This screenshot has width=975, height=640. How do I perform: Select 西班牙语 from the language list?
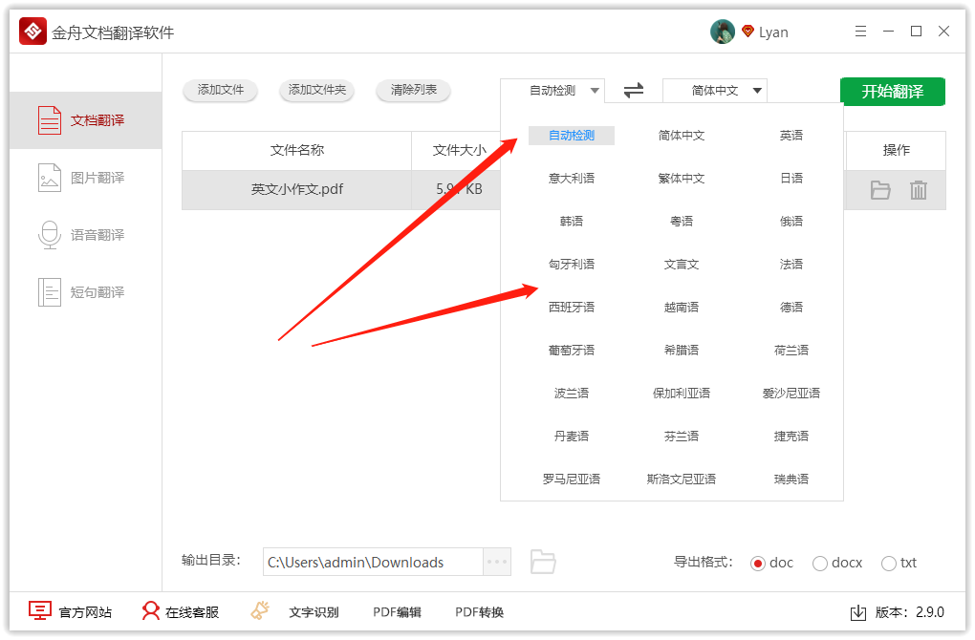(x=570, y=307)
